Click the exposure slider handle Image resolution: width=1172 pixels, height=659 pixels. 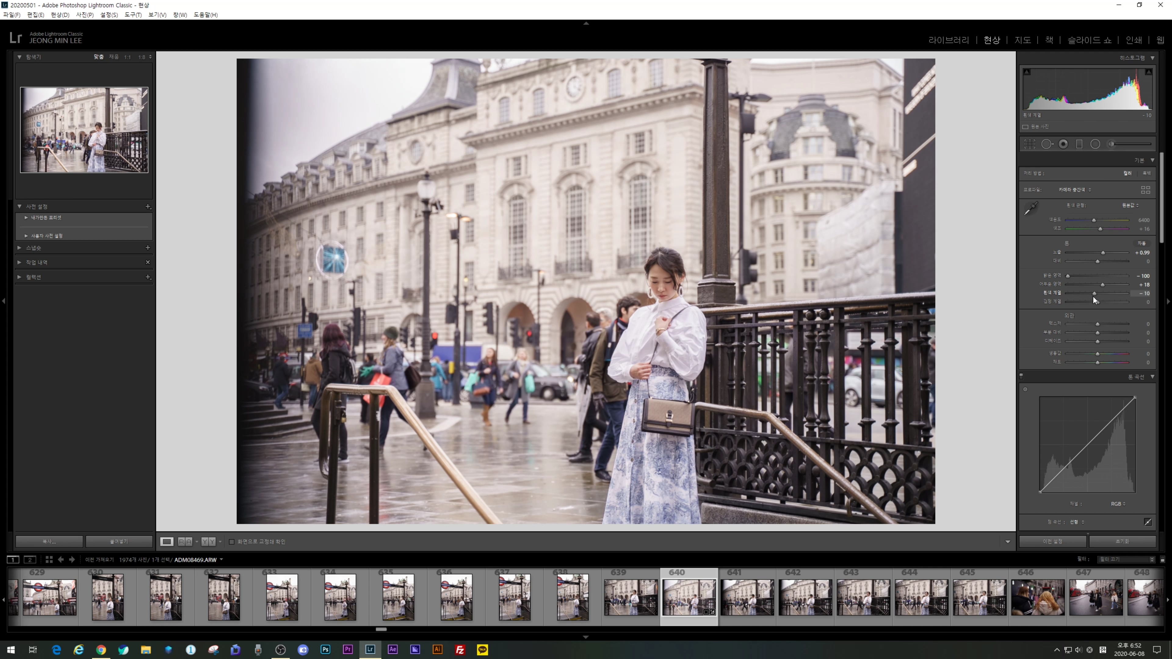1103,253
